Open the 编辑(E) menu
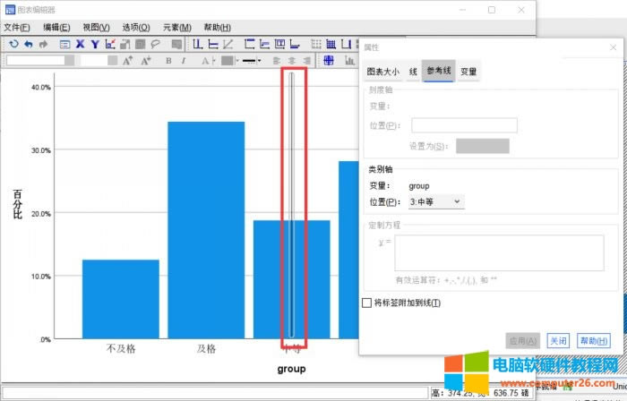627x401 pixels. pos(56,28)
